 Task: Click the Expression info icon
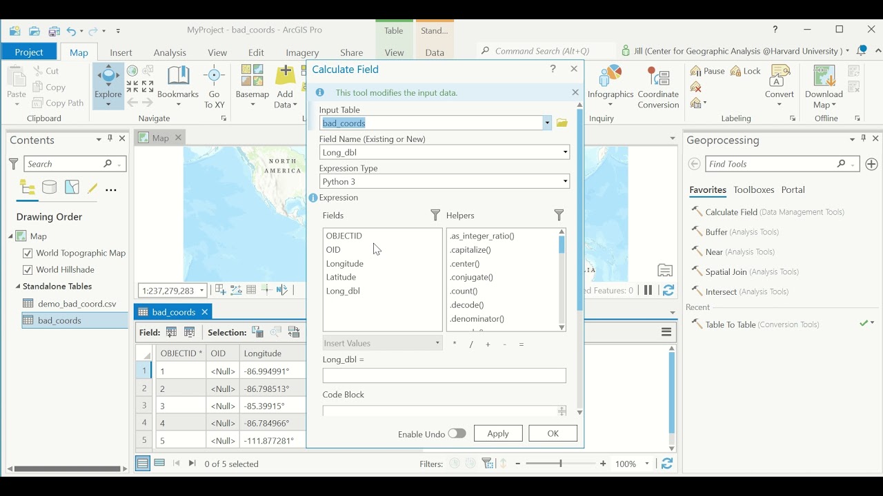tap(313, 198)
